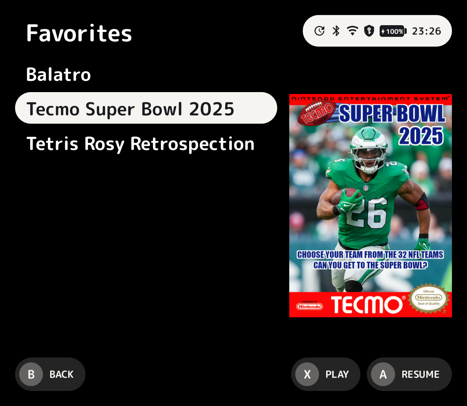Image resolution: width=467 pixels, height=406 pixels.
Task: Click the X button circle icon
Action: pyautogui.click(x=307, y=374)
